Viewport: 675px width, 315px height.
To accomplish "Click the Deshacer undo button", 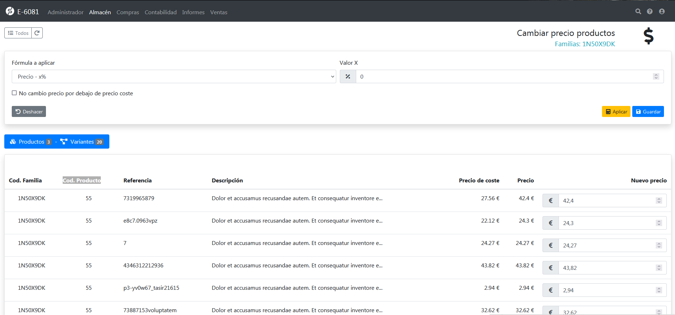I will 29,112.
